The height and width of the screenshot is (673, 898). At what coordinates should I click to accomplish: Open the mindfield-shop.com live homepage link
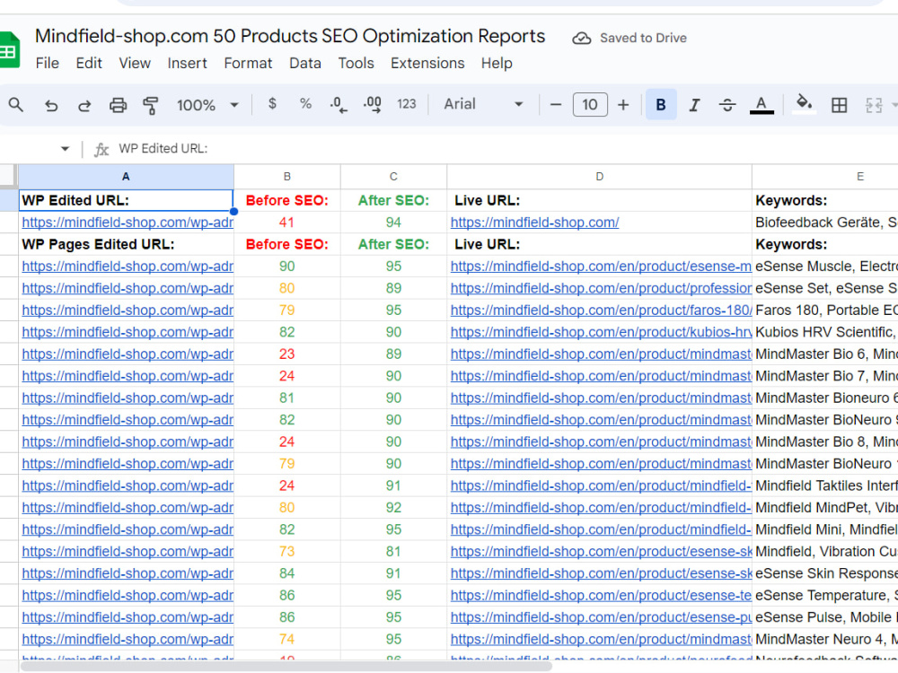click(534, 223)
